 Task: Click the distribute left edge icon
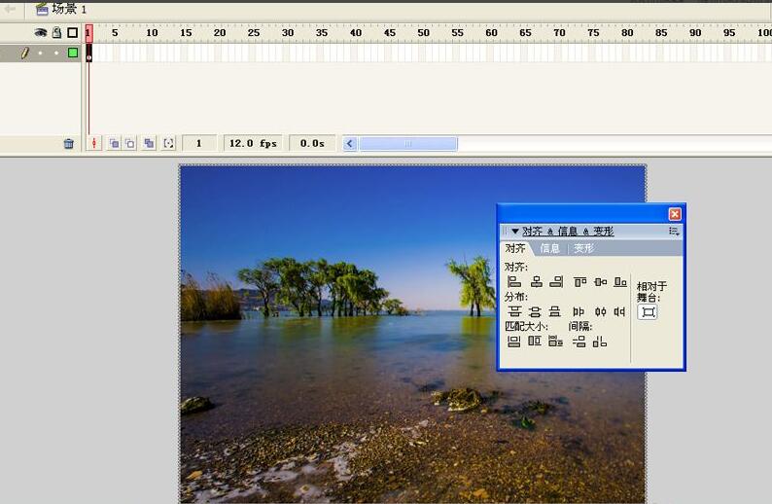[x=579, y=311]
